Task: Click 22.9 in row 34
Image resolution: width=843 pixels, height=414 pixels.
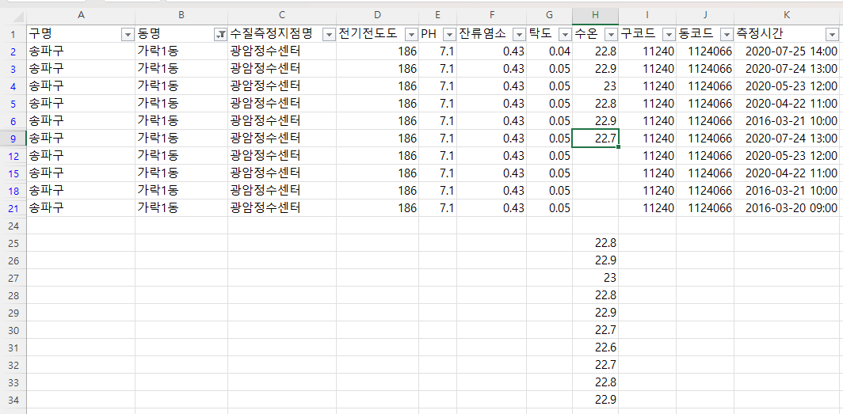Action: (596, 400)
